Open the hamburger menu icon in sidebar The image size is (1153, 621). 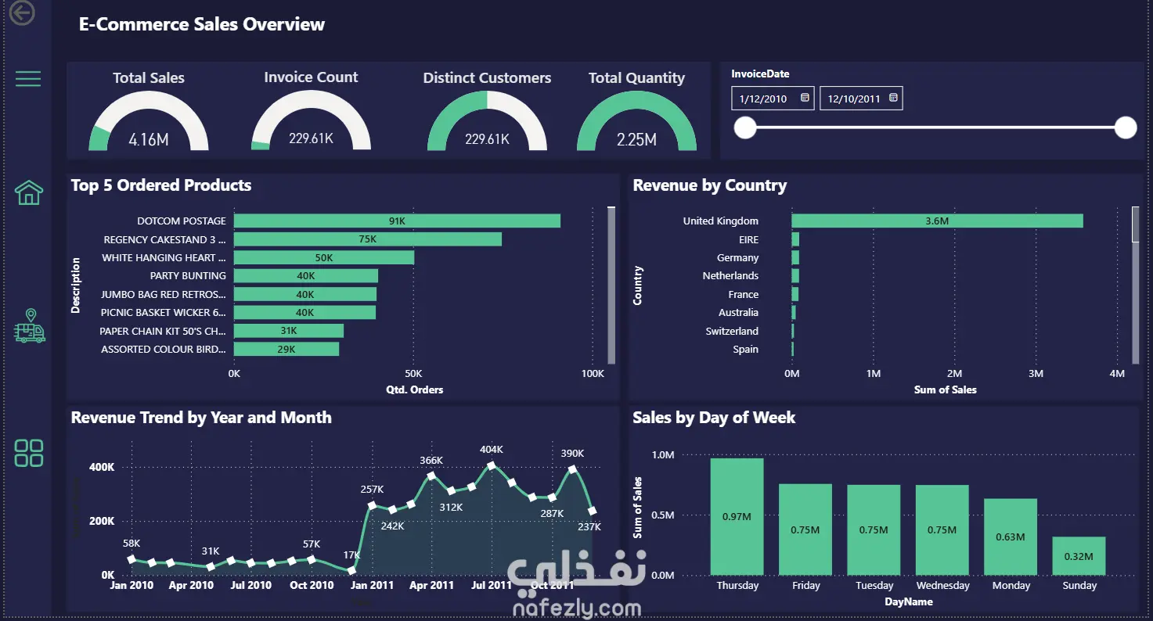[28, 78]
